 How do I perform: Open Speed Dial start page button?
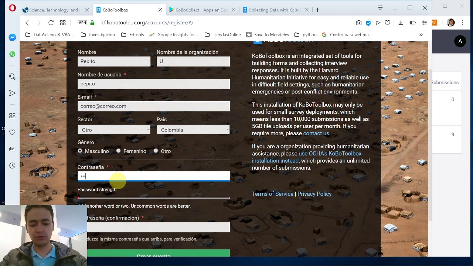point(63,23)
